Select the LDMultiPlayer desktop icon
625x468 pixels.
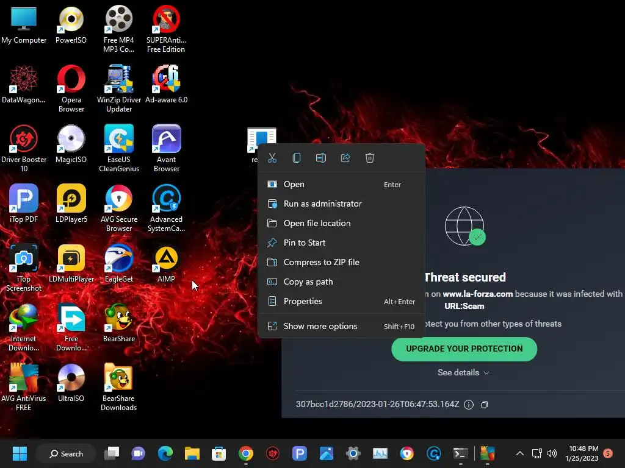click(71, 263)
